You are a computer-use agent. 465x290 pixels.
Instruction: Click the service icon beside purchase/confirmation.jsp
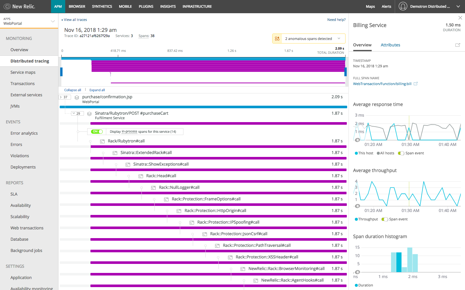tap(77, 98)
